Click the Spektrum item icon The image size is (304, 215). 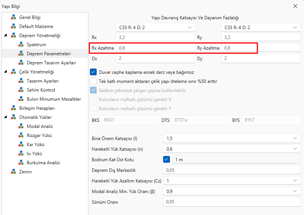tap(21, 45)
